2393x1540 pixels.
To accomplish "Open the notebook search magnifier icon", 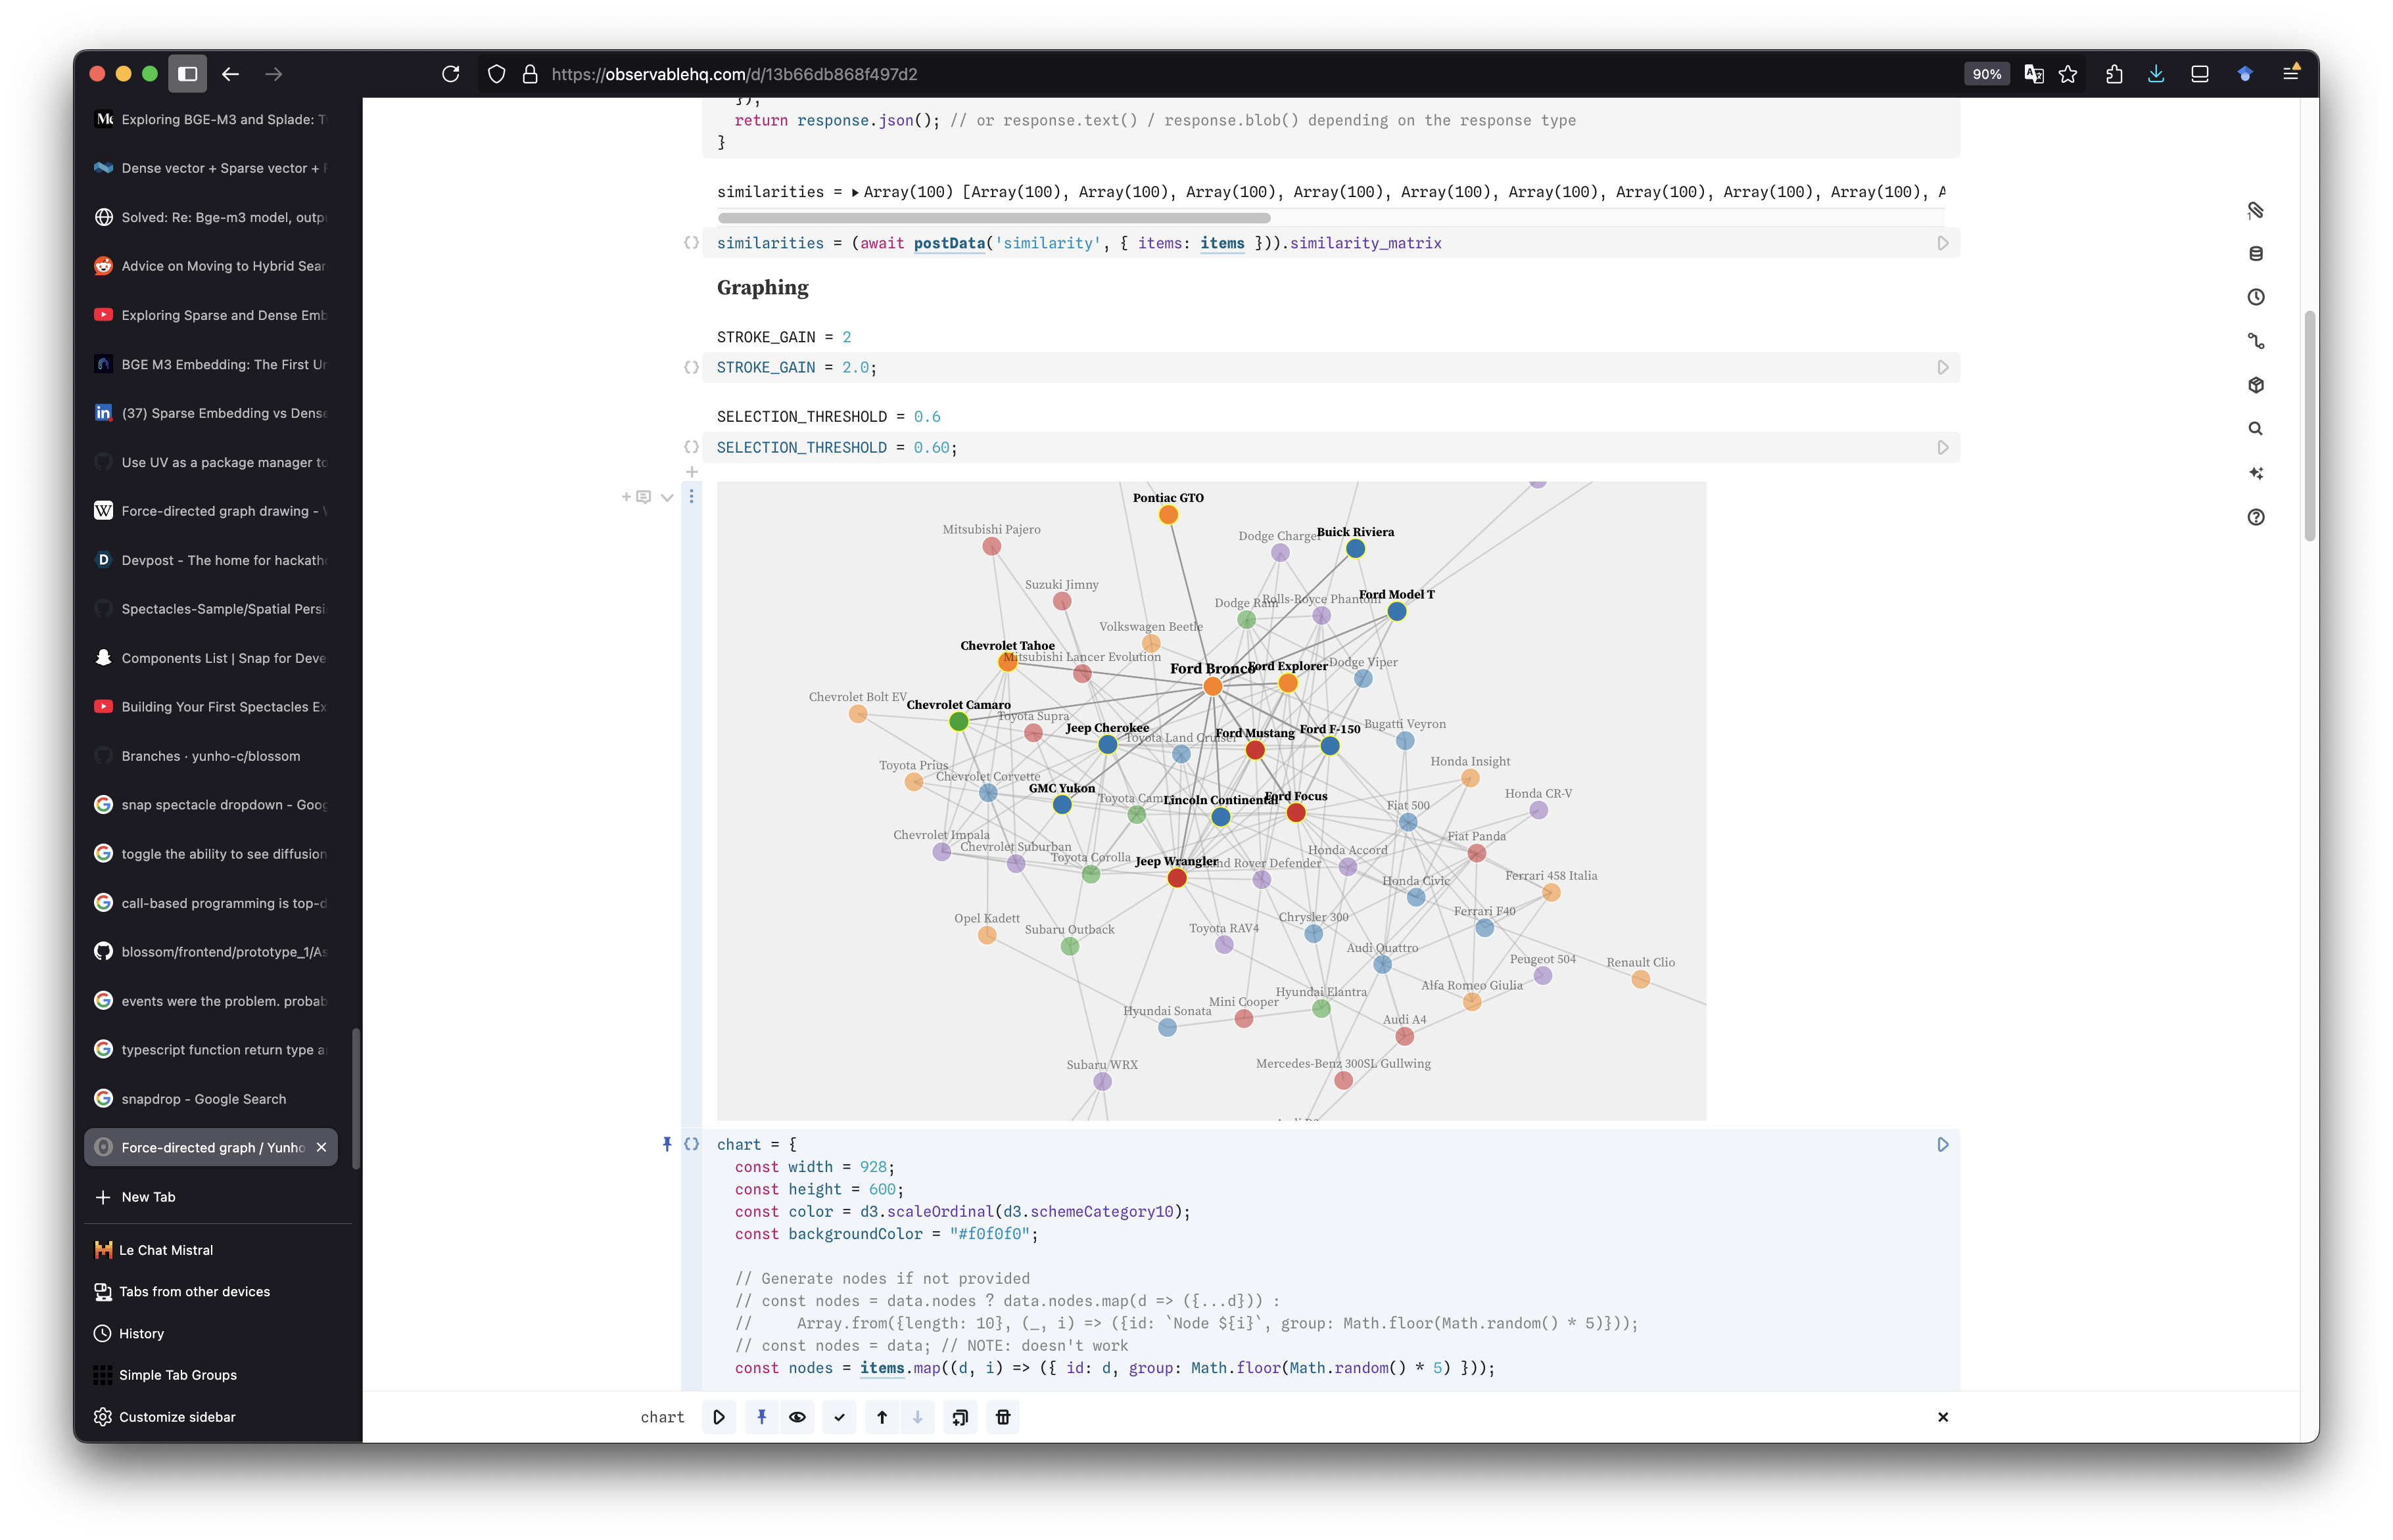I will [2255, 429].
